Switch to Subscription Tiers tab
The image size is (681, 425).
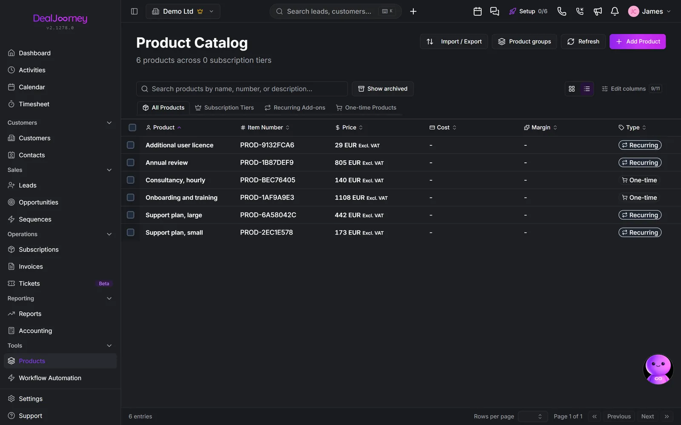tap(224, 108)
